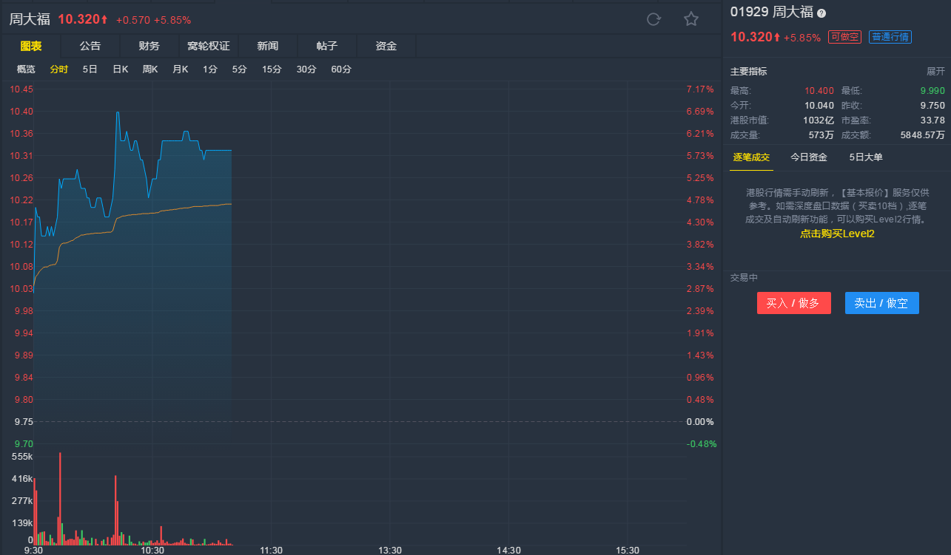Viewport: 951px width, 555px height.
Task: Open the 窝轮权证 tab
Action: (209, 46)
